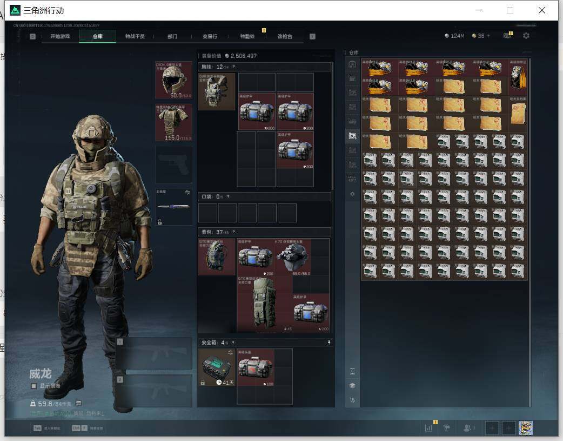
Task: Select the safe box item showing 41天
Action: coord(217,367)
